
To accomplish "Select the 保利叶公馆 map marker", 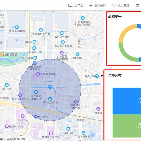I will point(35,58).
